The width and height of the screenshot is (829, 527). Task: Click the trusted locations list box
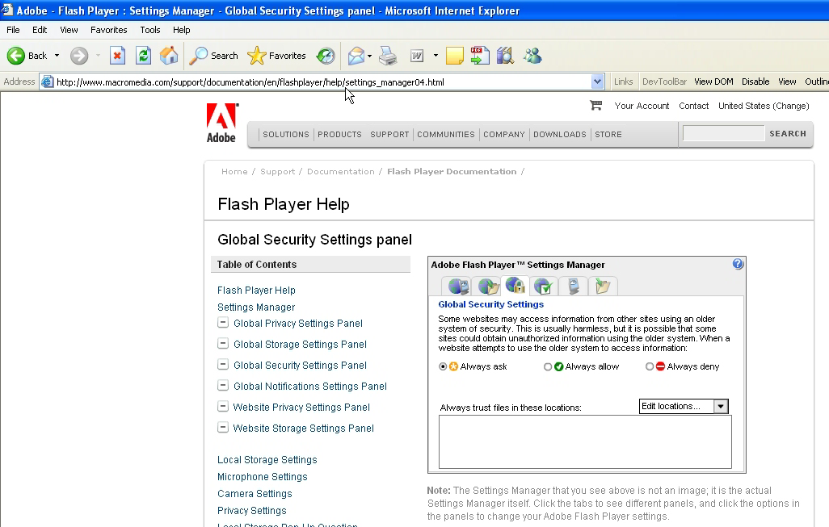585,442
